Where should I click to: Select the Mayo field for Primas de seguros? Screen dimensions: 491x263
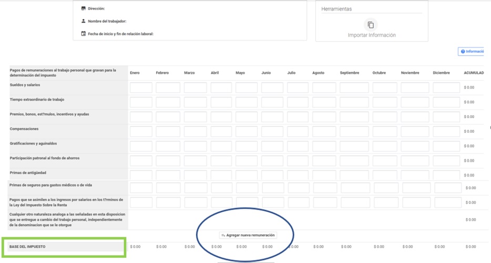click(248, 188)
